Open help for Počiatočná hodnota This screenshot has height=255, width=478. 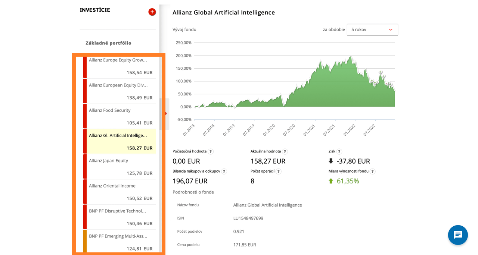pyautogui.click(x=211, y=151)
